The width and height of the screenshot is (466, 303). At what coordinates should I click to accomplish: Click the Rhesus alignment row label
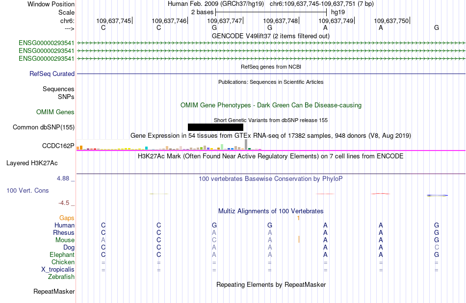tap(64, 232)
